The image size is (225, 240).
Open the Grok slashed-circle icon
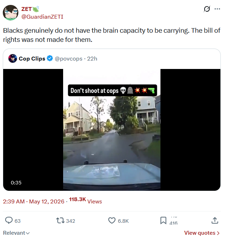pyautogui.click(x=207, y=9)
